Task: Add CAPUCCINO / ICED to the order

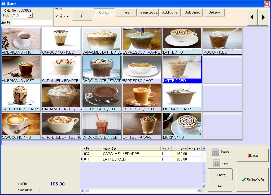Action: pyautogui.click(x=61, y=41)
